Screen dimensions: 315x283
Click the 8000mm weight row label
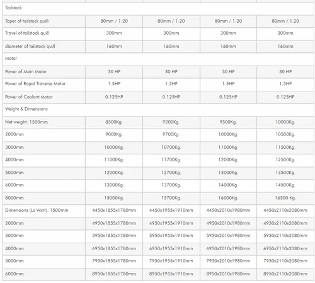[14, 198]
